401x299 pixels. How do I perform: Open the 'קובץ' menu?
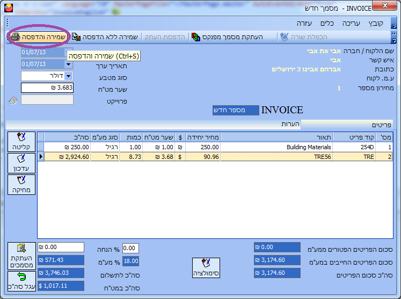click(375, 24)
